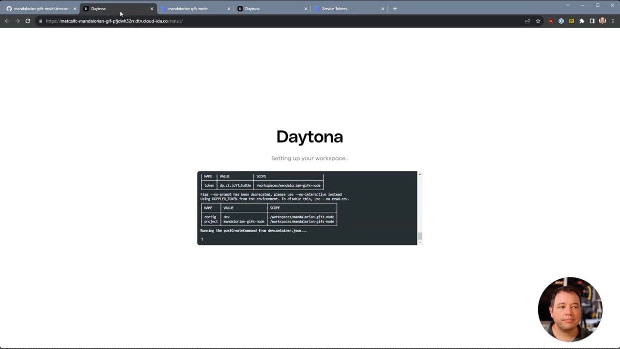Share this page icon in address bar
Viewport: 620px width, 349px height.
527,21
